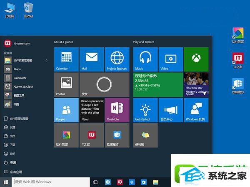Screen dimensions: 250x187
Task: Open the Video tile
Action: 171,59
